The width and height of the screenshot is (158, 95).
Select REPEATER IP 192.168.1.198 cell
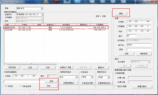24,28
